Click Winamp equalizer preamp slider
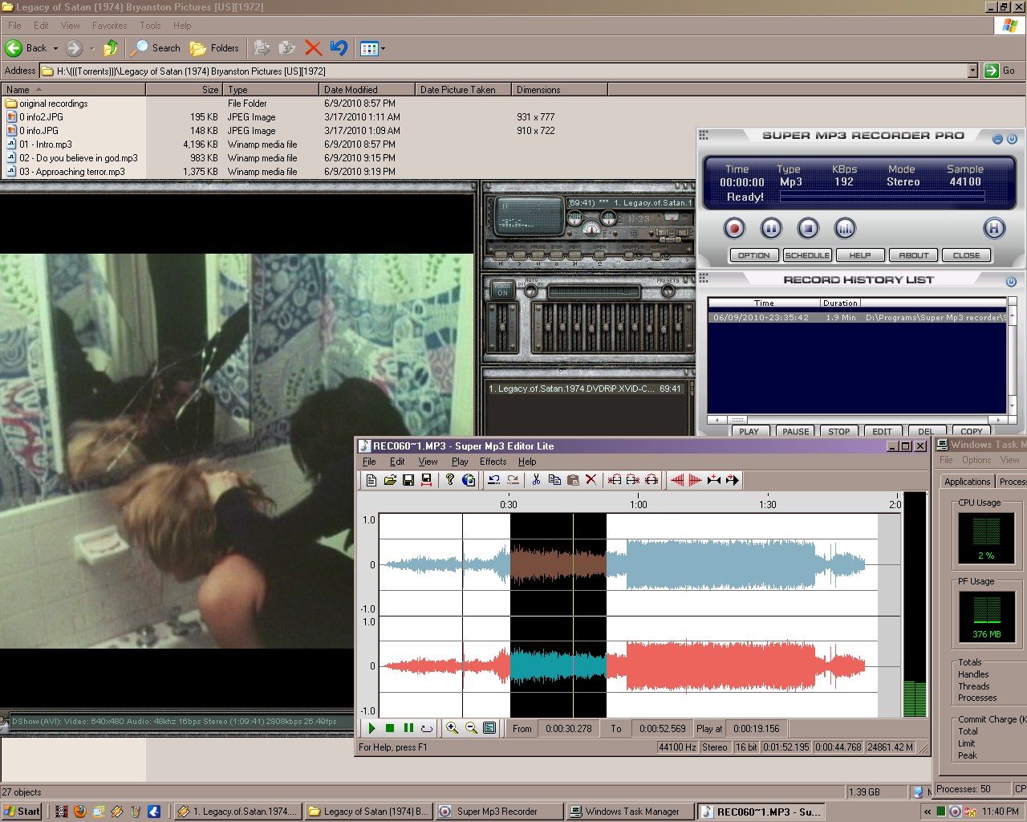Viewport: 1027px width, 822px height. point(502,327)
